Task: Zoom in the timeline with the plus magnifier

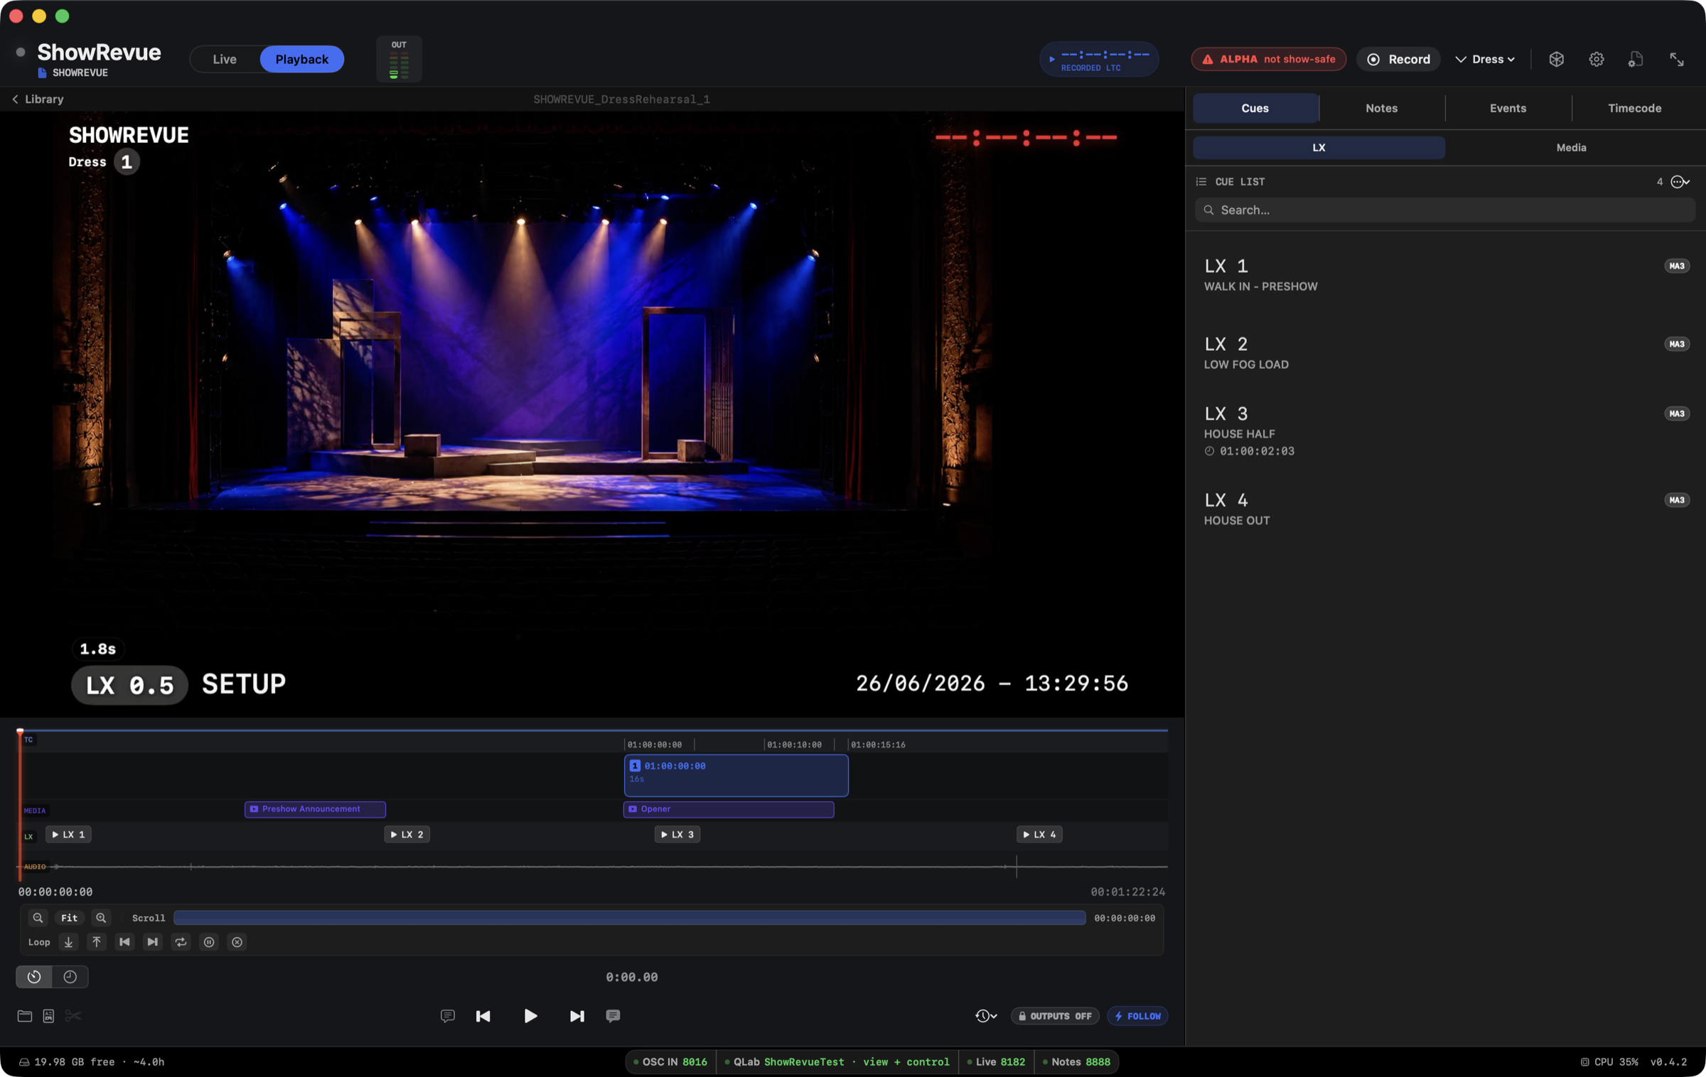Action: pos(101,918)
